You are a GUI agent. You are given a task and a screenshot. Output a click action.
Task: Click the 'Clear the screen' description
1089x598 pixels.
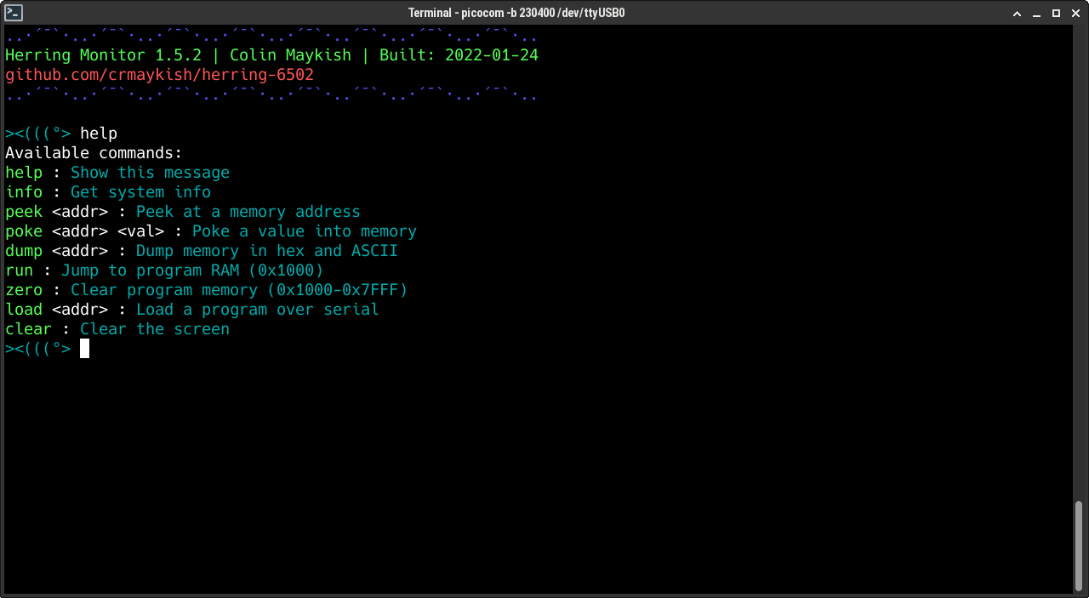155,329
